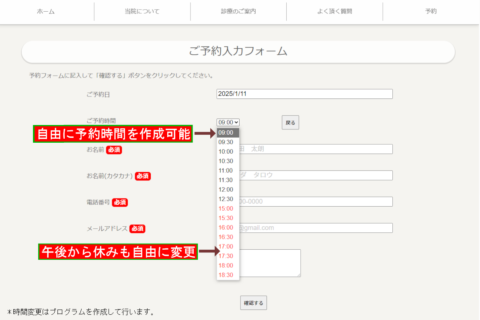The height and width of the screenshot is (320, 480).
Task: Open the 予約 navigation tab
Action: coord(431,12)
